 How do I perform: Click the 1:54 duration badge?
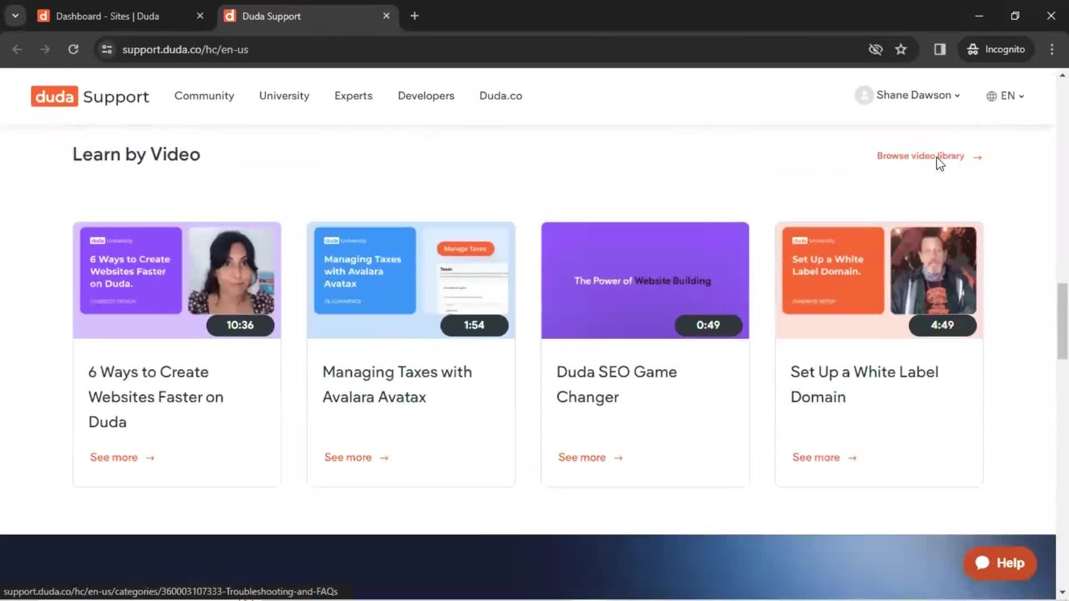(474, 325)
